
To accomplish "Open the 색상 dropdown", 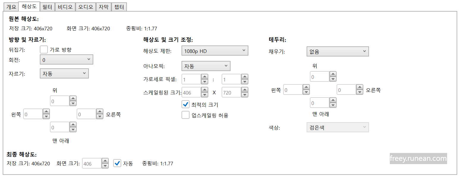I will tap(337, 127).
